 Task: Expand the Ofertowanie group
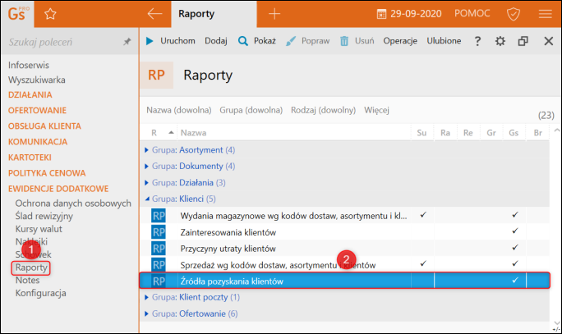[x=147, y=313]
